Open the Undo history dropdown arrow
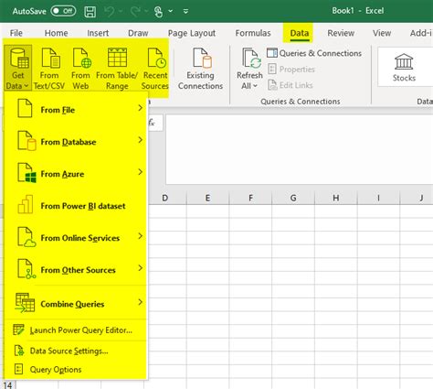The width and height of the screenshot is (433, 389). (x=121, y=12)
